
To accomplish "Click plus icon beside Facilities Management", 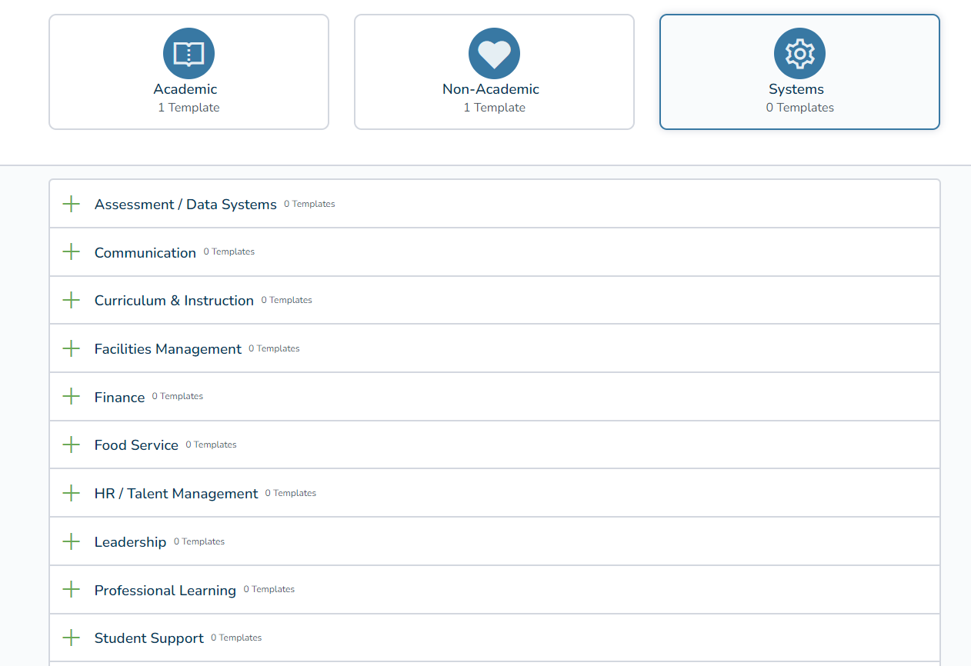I will coord(71,348).
